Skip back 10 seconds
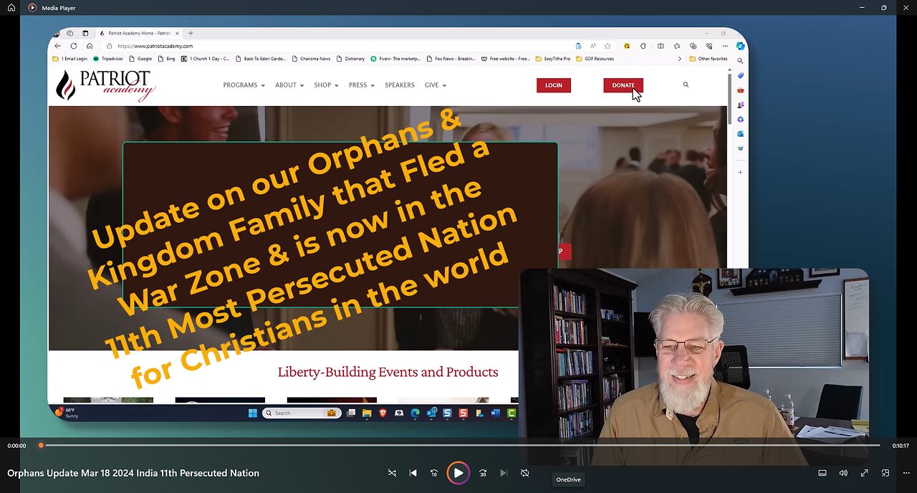The height and width of the screenshot is (493, 917). [x=434, y=473]
